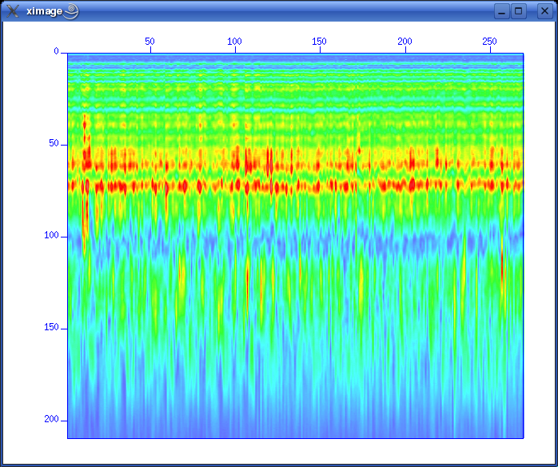Click the ximage title text
This screenshot has width=558, height=467.
tap(44, 11)
